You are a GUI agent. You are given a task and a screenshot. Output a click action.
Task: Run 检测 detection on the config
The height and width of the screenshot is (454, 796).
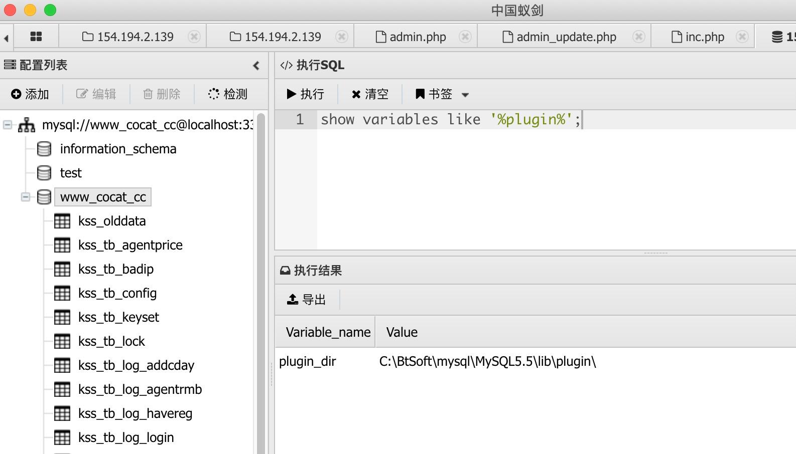[x=228, y=94]
